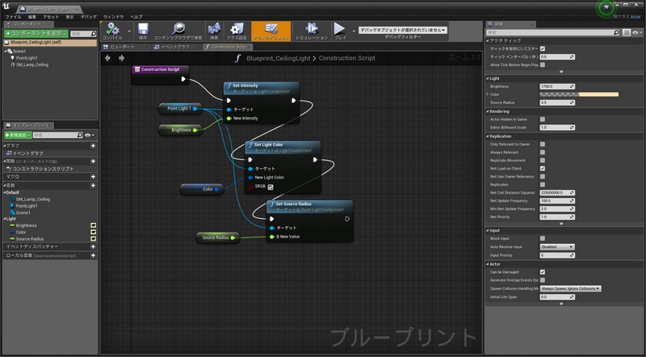Click add Macro plus icon
Image resolution: width=646 pixels, height=357 pixels.
[93, 176]
